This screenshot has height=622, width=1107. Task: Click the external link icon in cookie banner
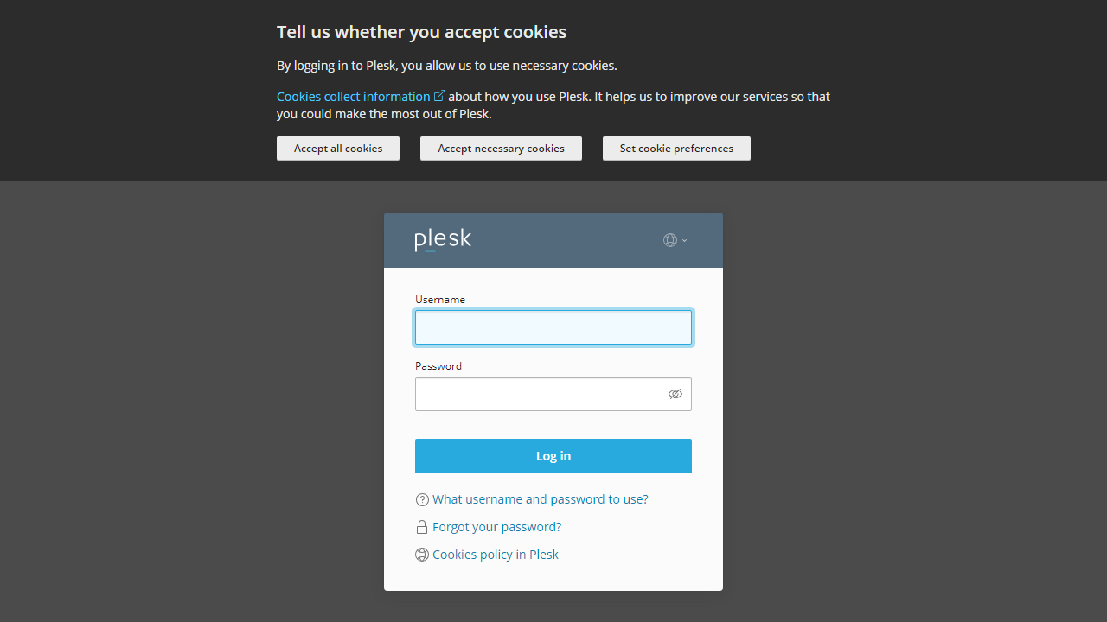pyautogui.click(x=440, y=95)
